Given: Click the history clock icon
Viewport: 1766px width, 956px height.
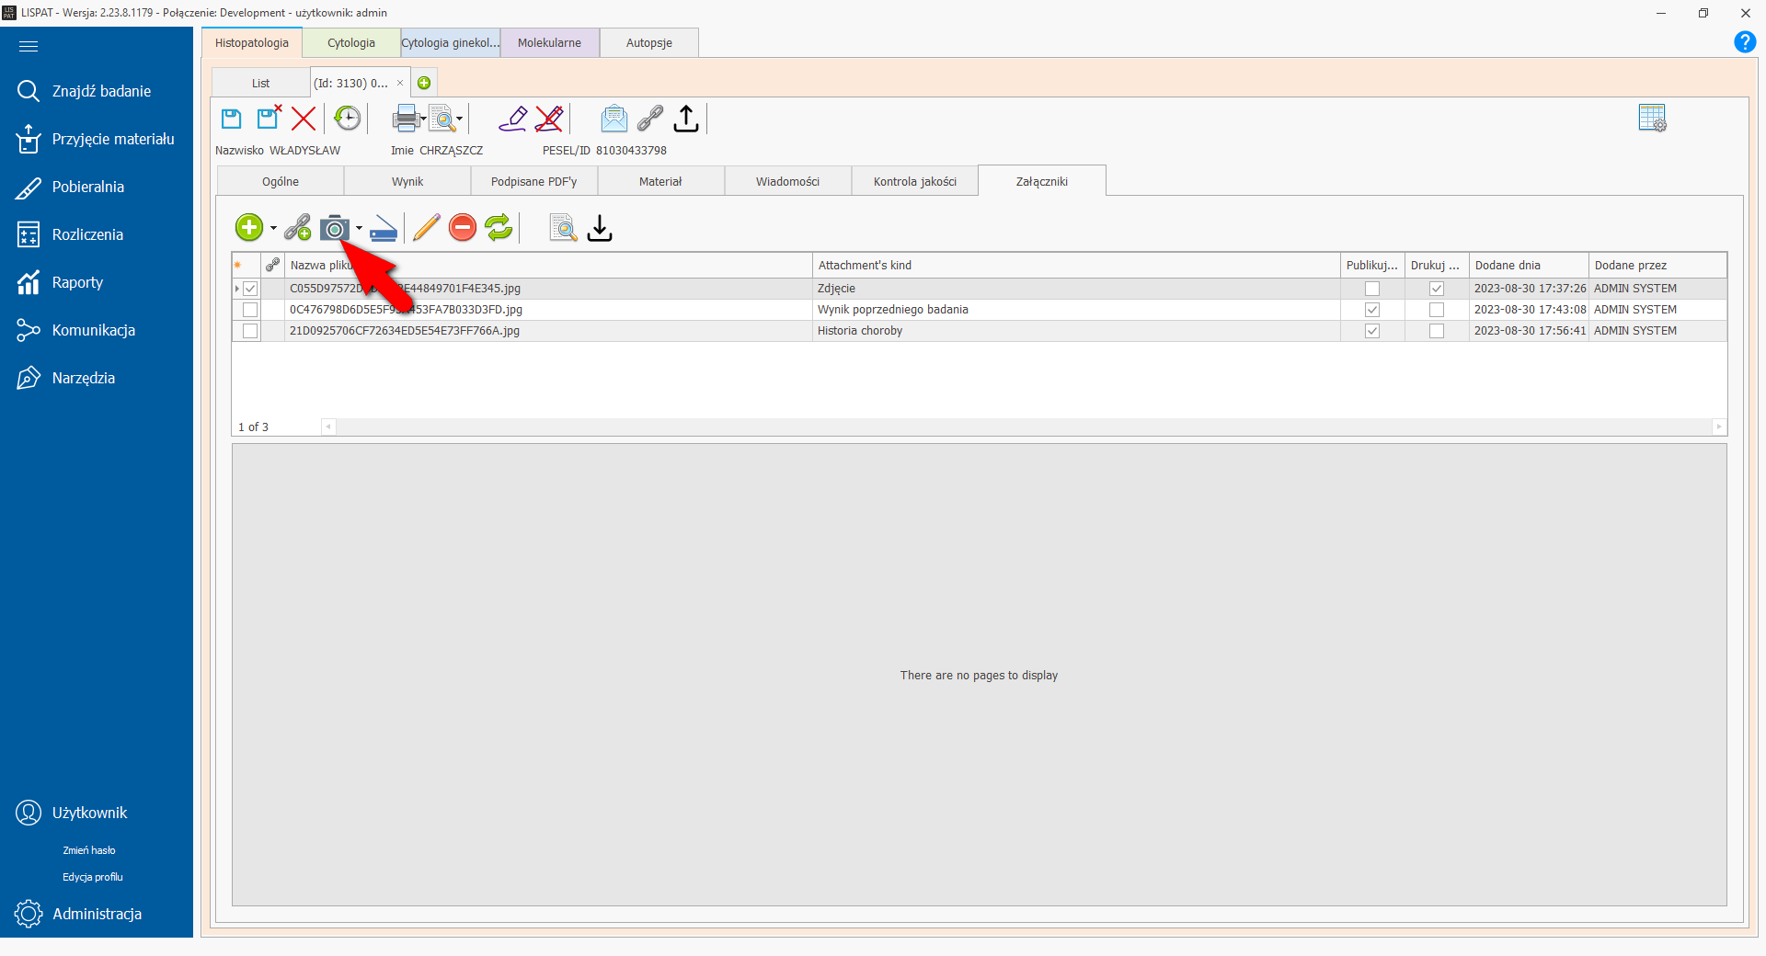Looking at the screenshot, I should click(347, 119).
